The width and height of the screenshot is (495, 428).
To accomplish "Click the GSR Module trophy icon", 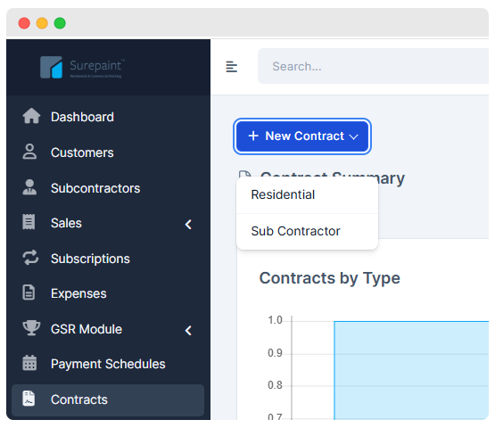I will [31, 328].
